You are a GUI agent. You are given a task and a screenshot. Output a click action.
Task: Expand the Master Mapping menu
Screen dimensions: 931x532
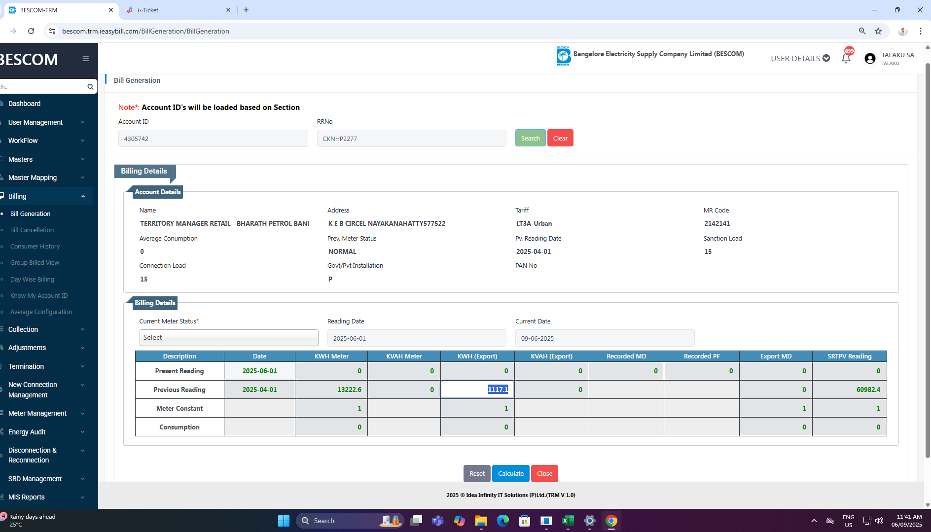tap(46, 177)
